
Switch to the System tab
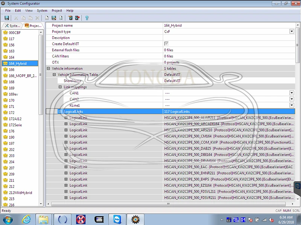pyautogui.click(x=12, y=25)
